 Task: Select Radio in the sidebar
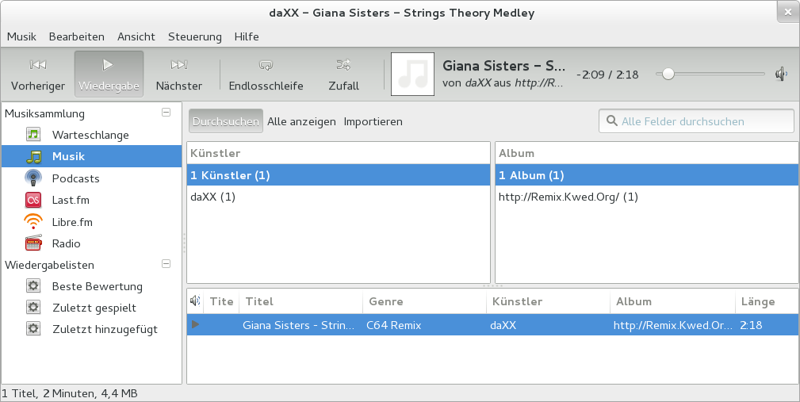[66, 243]
